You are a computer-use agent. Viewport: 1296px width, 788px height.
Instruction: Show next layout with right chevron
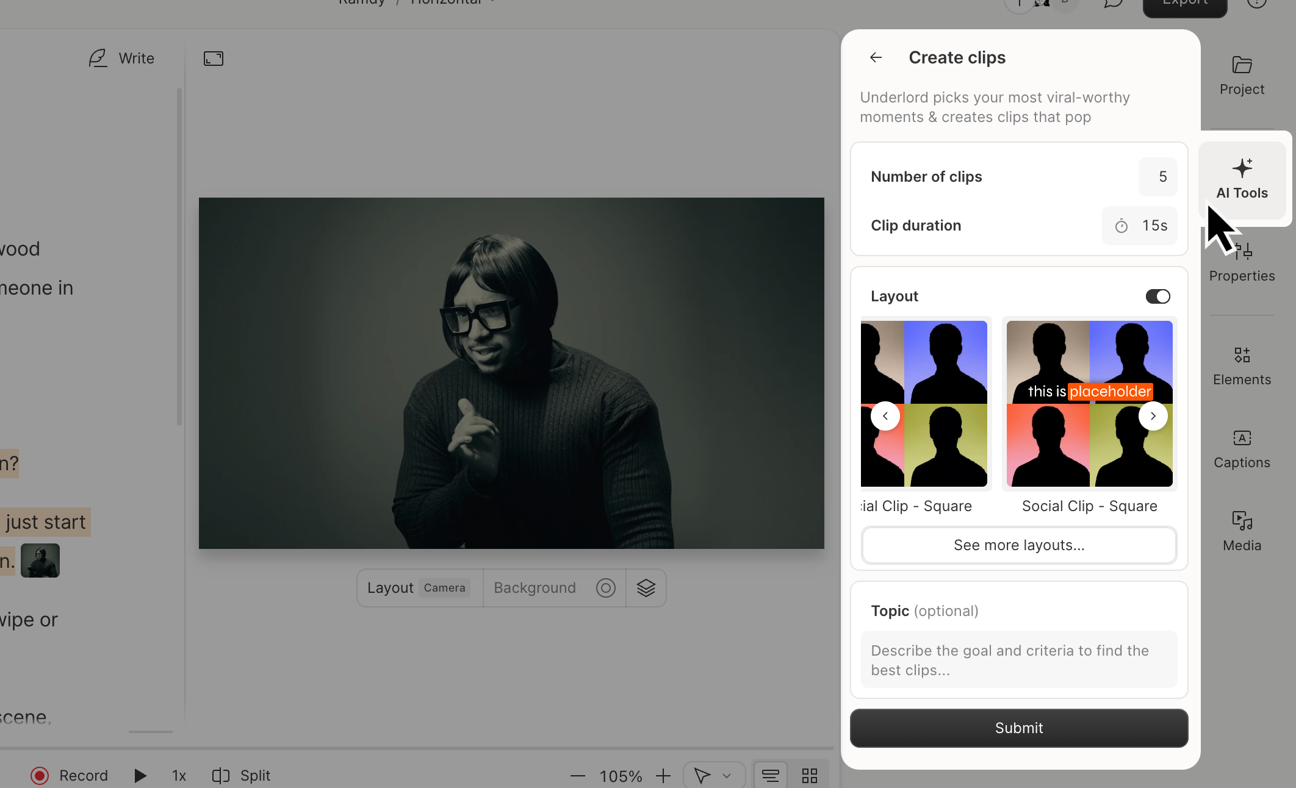(x=1153, y=416)
